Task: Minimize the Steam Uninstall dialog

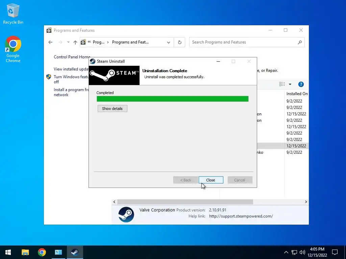Action: pos(218,61)
